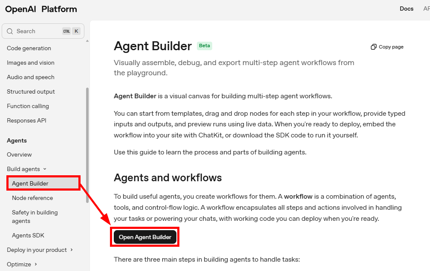Select Agent Builder in sidebar
430x271 pixels.
pos(43,183)
